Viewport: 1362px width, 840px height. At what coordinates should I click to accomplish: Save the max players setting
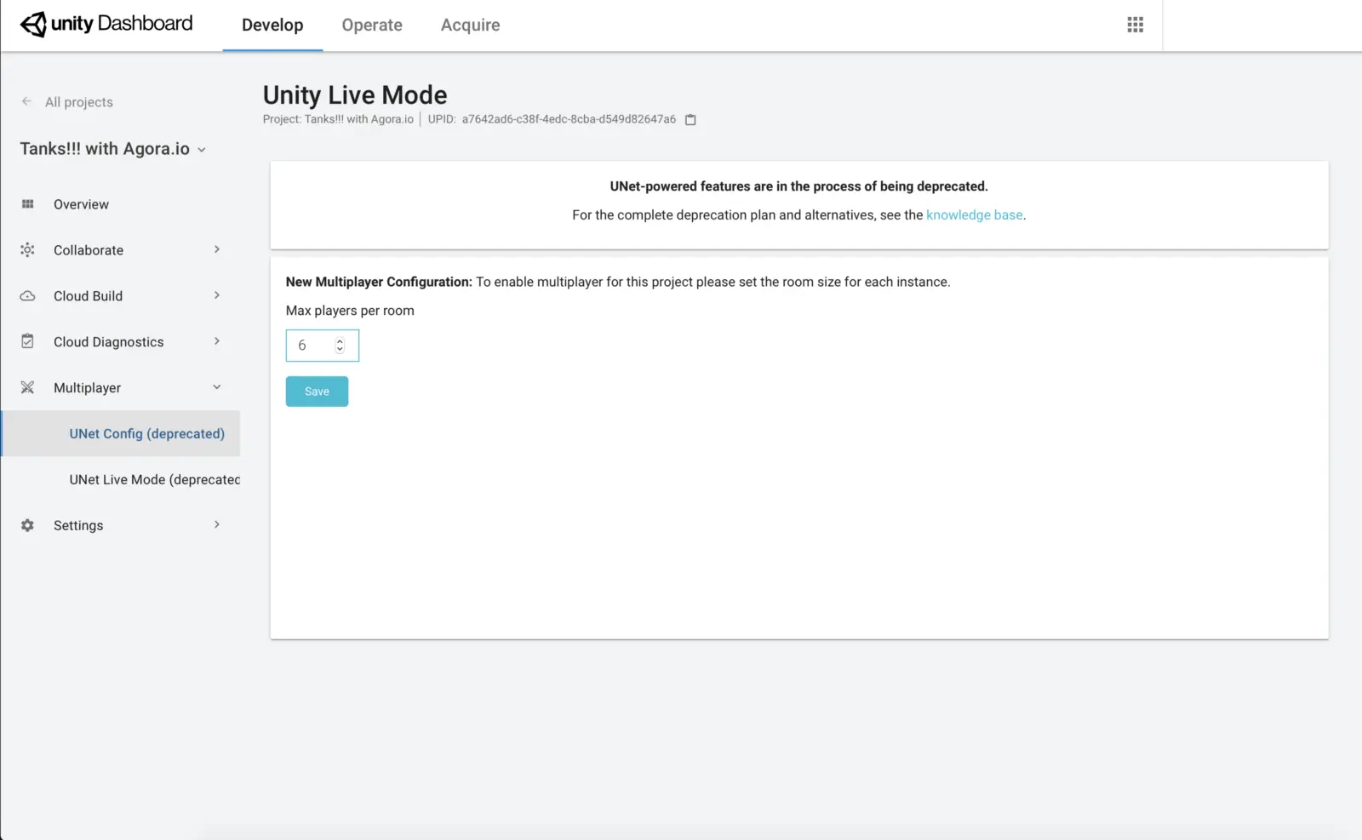(x=317, y=391)
